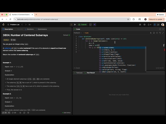
Task: Click the Run code play icon
Action: pos(75,25)
